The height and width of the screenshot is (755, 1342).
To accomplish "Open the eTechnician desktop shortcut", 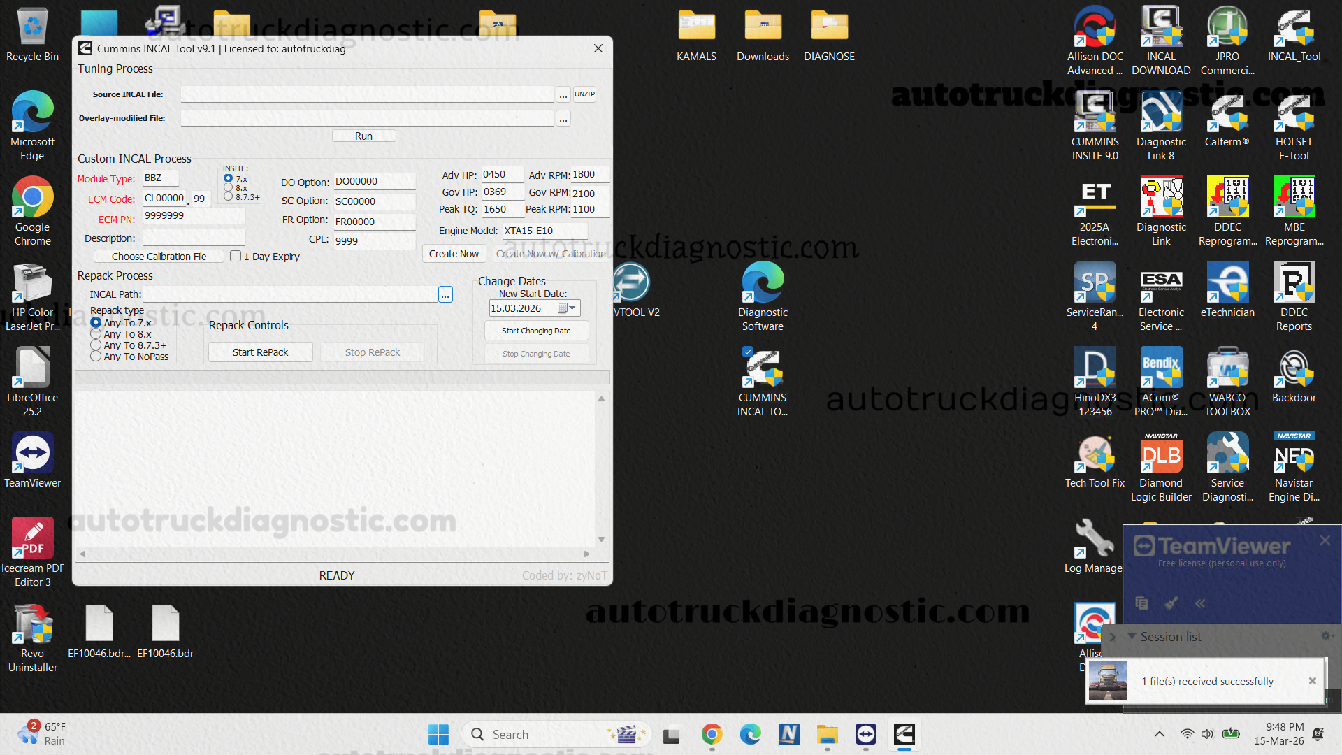I will [x=1227, y=290].
